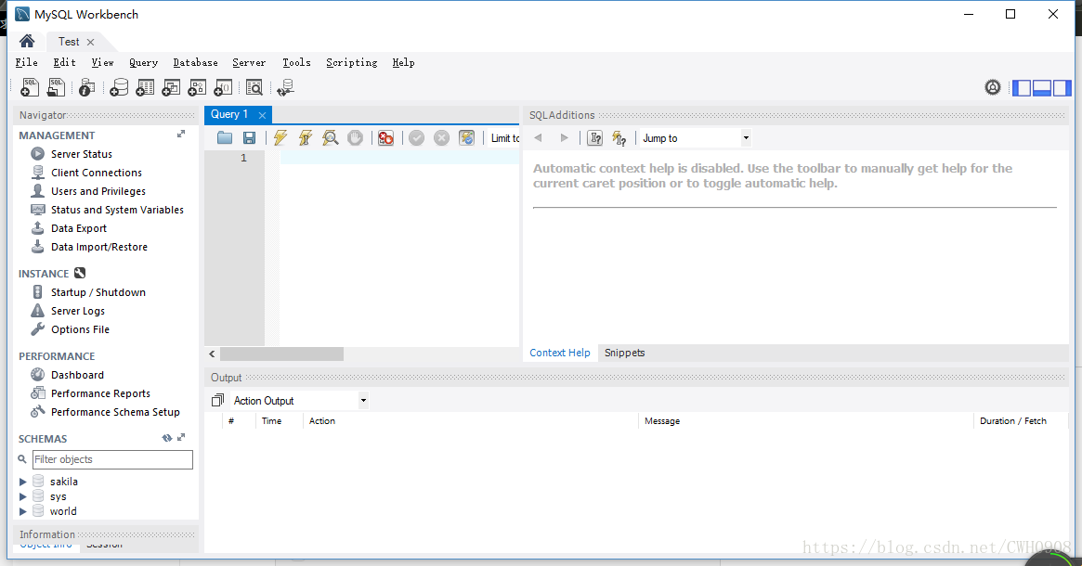1082x566 pixels.
Task: Open Users and Privileges
Action: click(98, 191)
